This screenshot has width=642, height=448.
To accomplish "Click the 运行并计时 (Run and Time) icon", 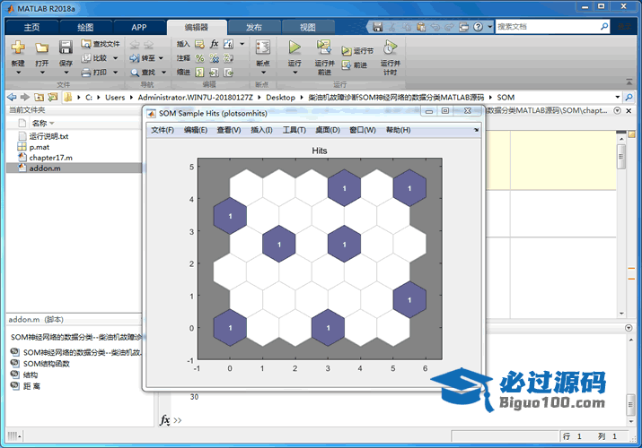I will coord(390,47).
